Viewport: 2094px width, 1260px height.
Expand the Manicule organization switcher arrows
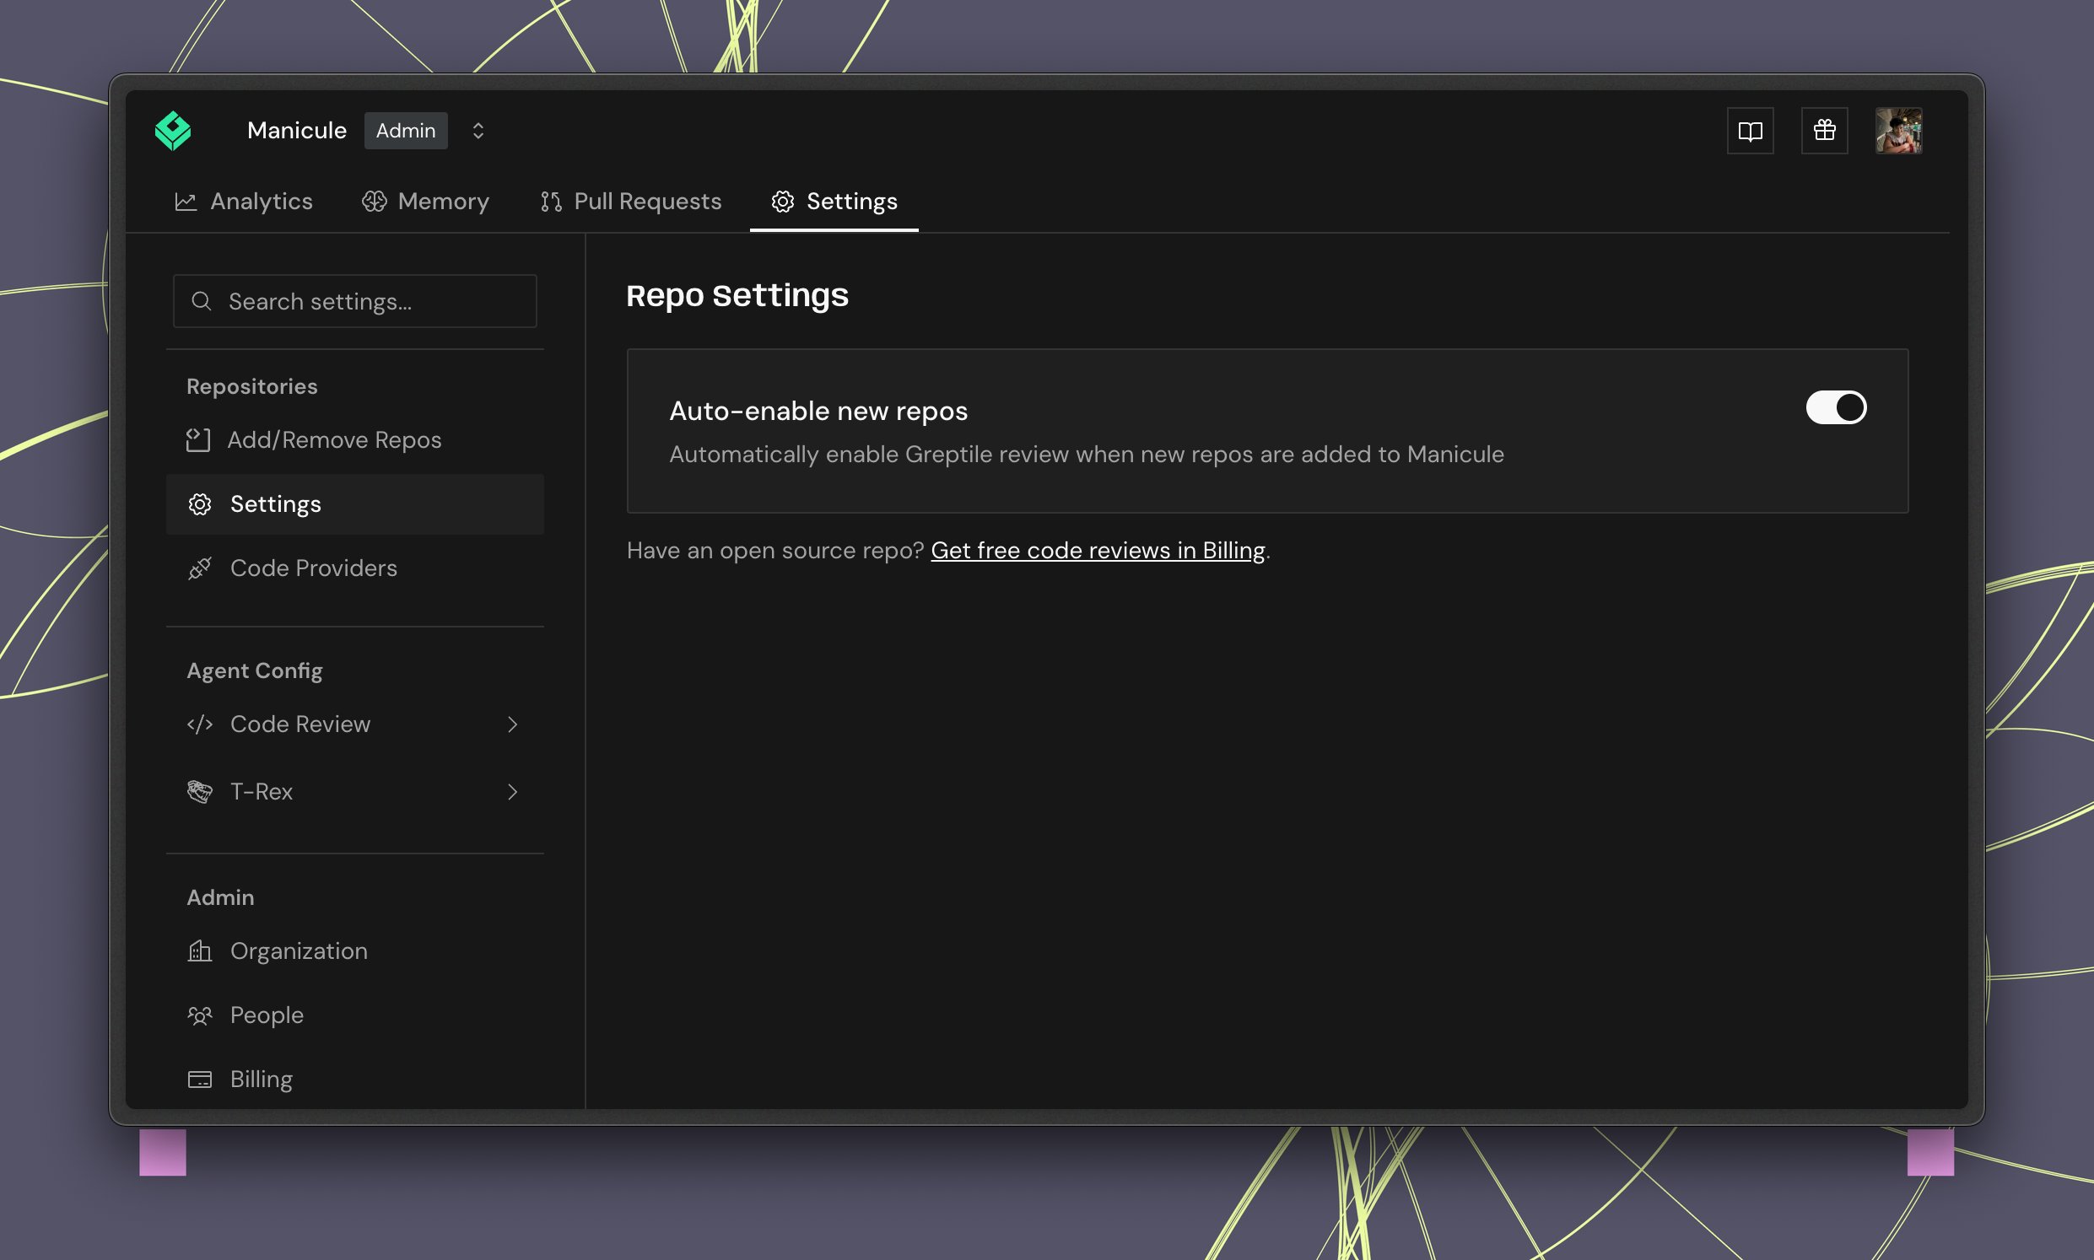tap(478, 131)
